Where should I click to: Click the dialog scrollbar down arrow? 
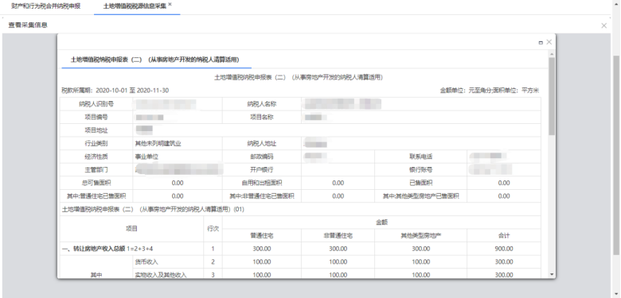click(x=552, y=274)
